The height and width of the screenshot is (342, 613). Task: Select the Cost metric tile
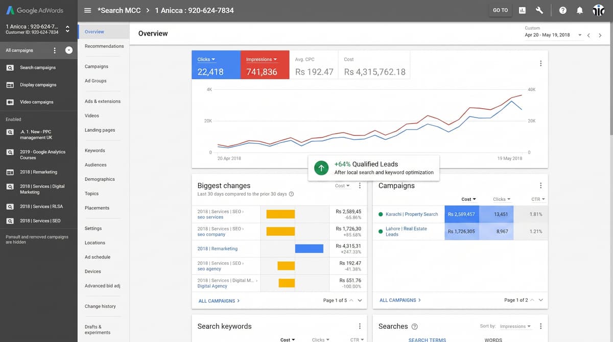tap(375, 65)
